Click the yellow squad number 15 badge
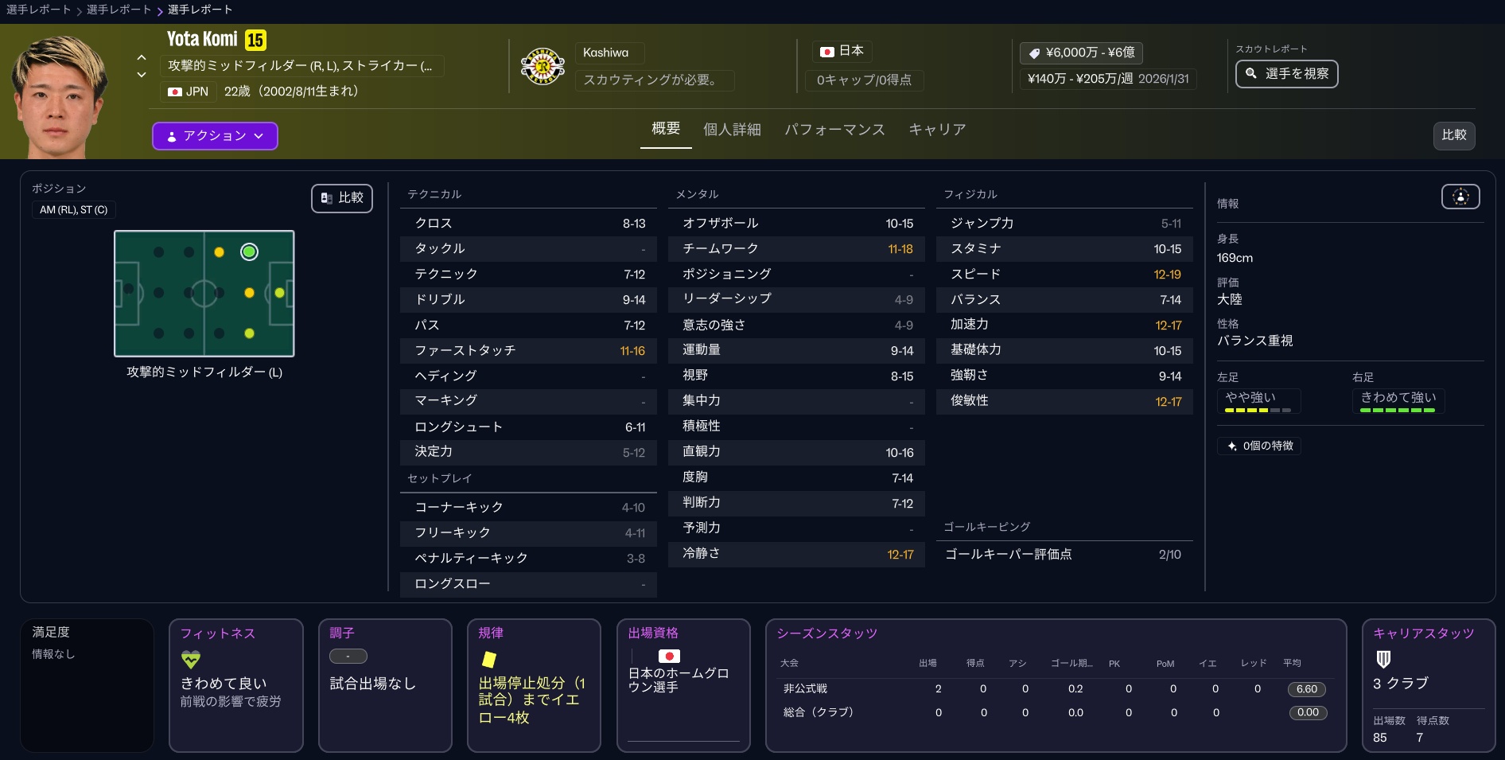Viewport: 1505px width, 760px height. tap(255, 40)
